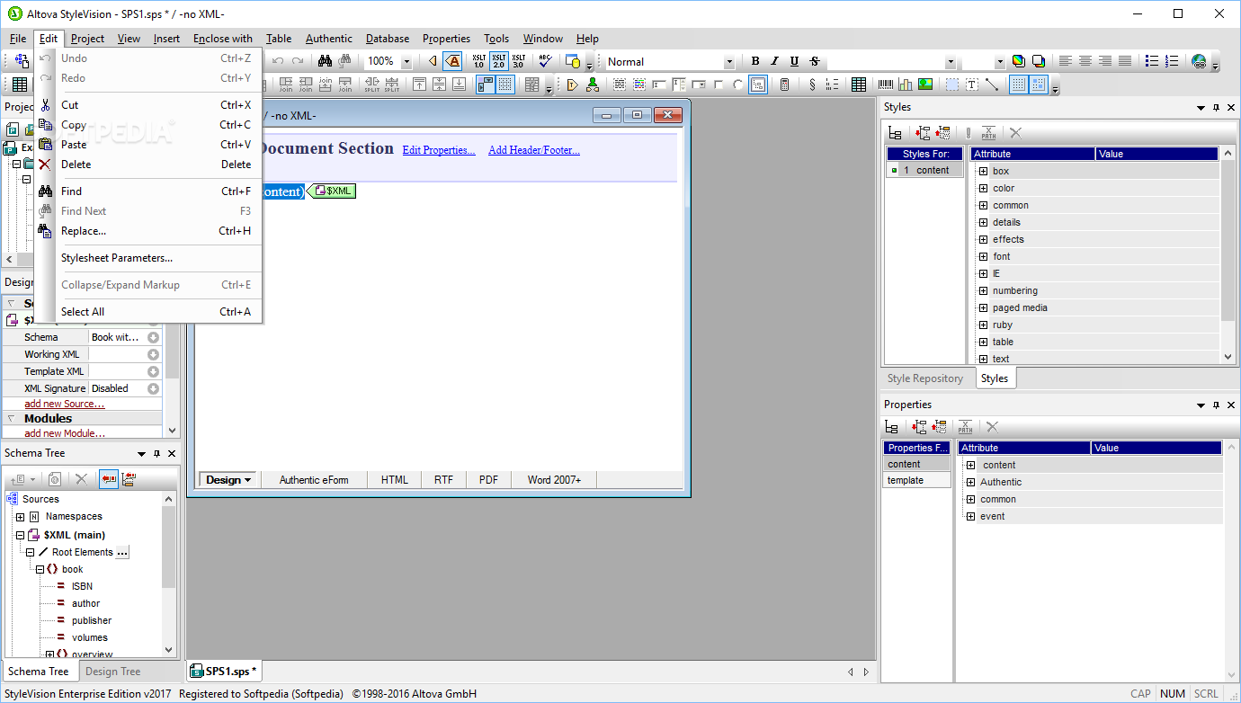Click the Root Elements ellipsis button
Image resolution: width=1241 pixels, height=703 pixels.
coord(123,552)
